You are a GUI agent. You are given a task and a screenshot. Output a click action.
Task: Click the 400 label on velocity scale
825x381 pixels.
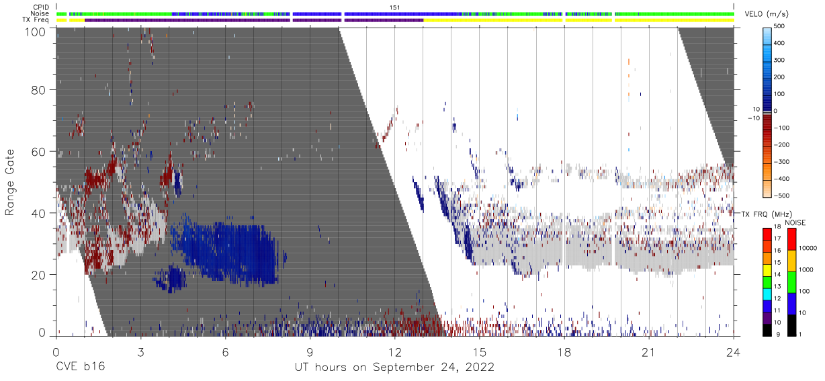coord(779,43)
